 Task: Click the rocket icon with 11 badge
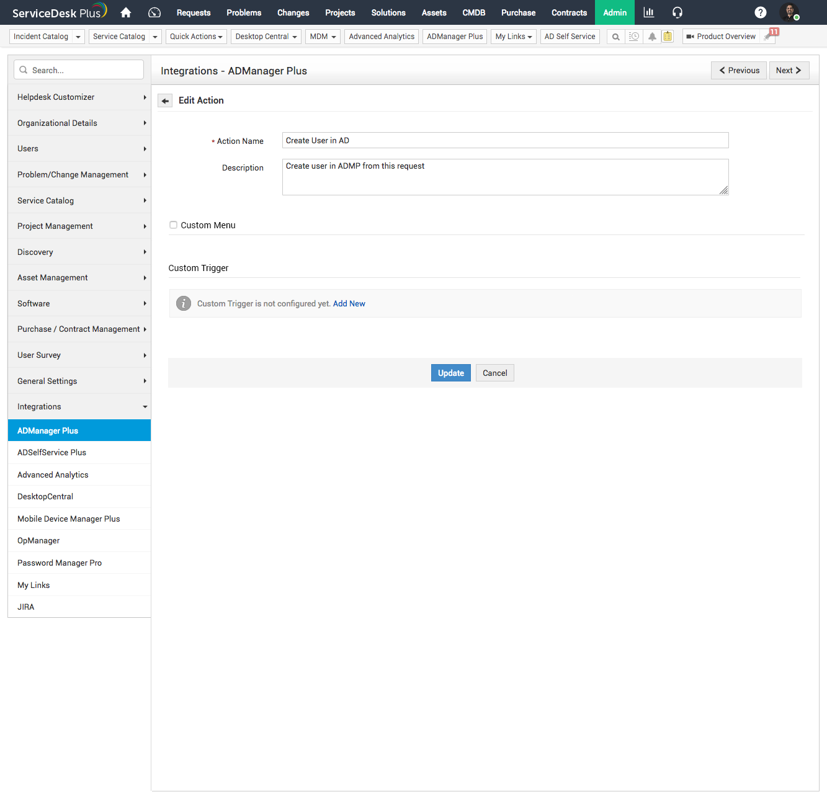point(767,36)
